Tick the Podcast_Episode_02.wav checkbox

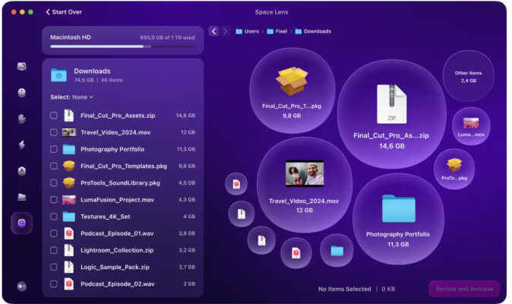click(x=54, y=284)
